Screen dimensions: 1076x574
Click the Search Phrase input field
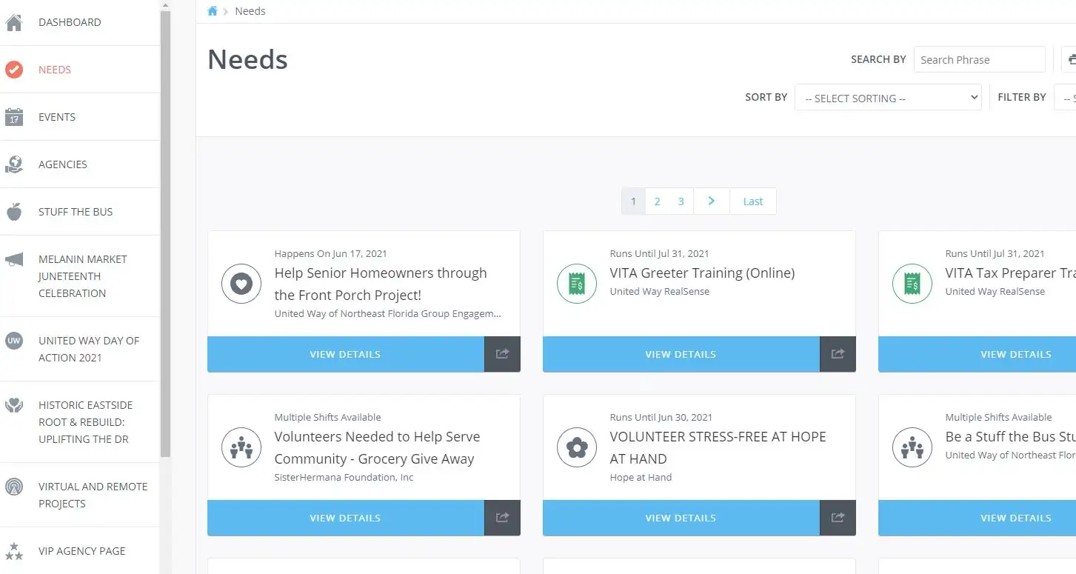coord(979,59)
